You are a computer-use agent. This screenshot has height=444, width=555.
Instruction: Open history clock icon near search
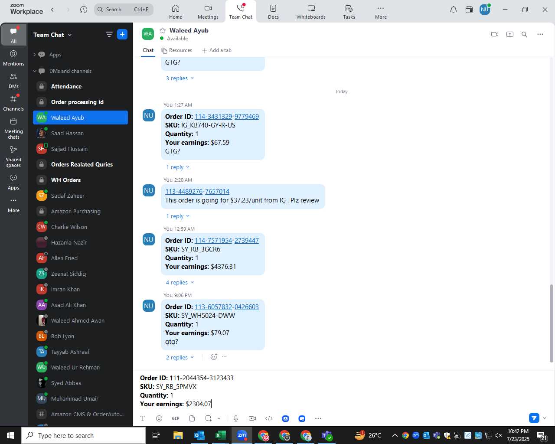[x=84, y=10]
